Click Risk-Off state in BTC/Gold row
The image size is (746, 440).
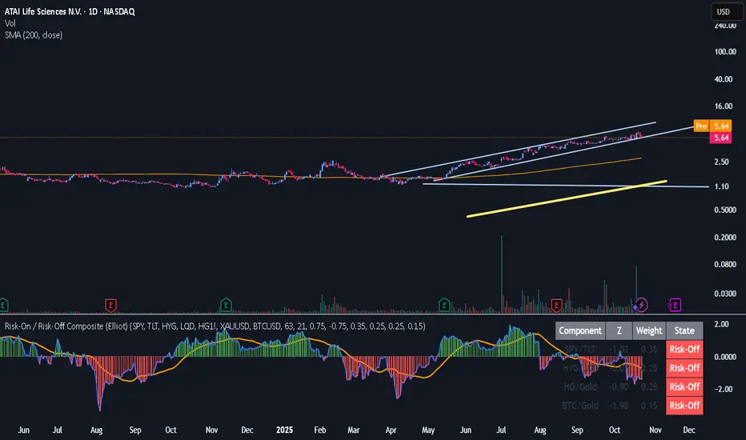tap(684, 406)
